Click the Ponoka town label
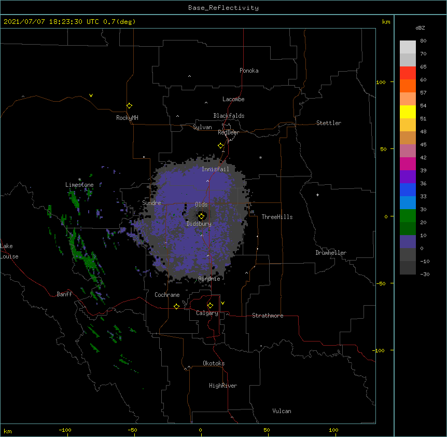447x437 pixels. coord(249,71)
